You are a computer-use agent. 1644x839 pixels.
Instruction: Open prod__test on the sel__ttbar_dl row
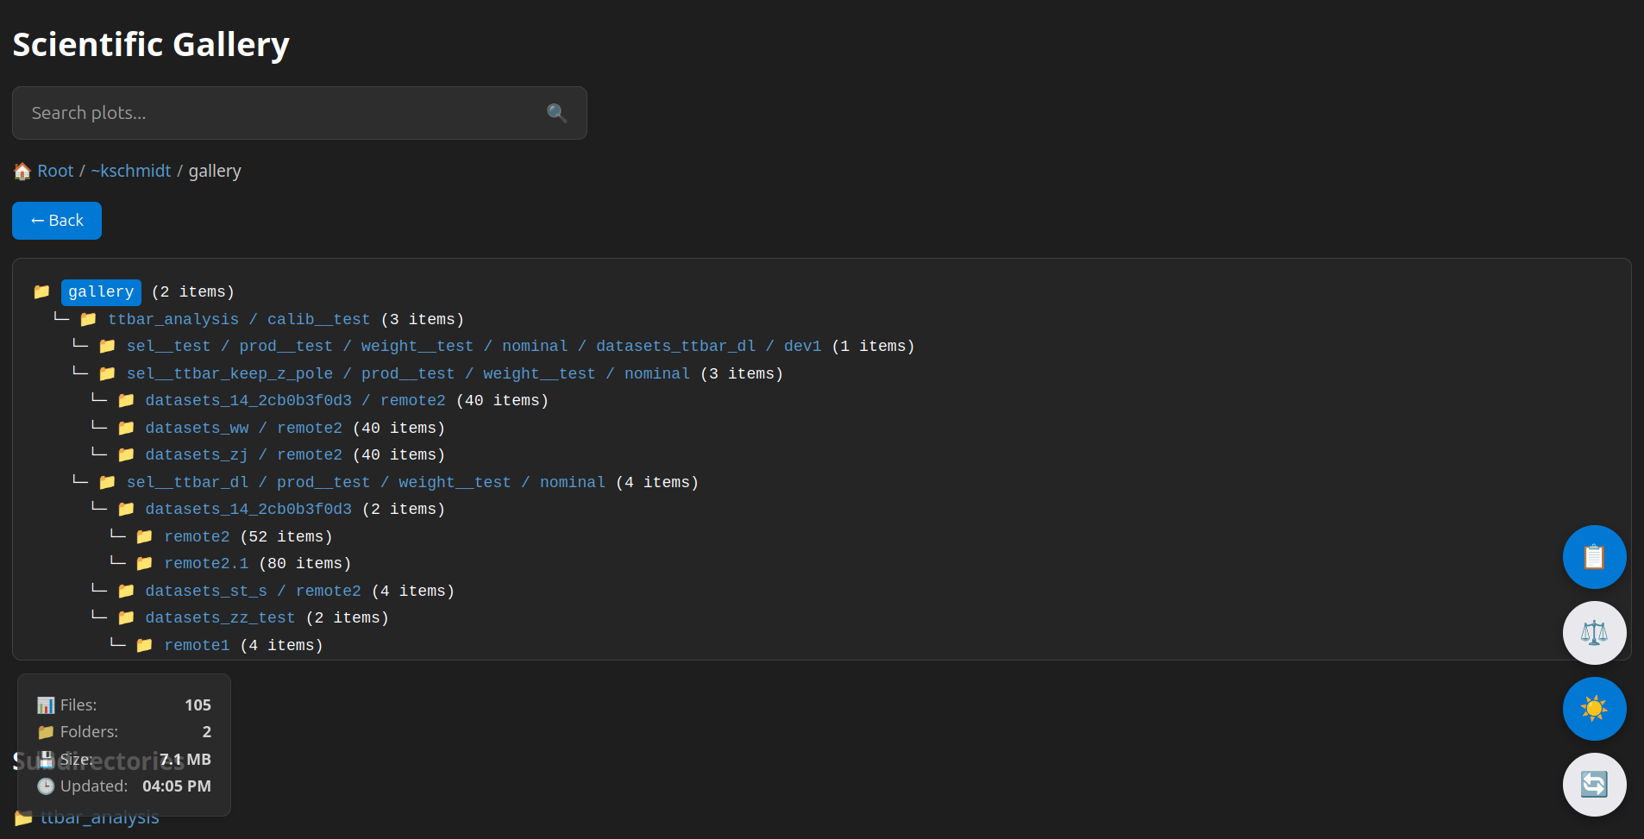tap(323, 482)
